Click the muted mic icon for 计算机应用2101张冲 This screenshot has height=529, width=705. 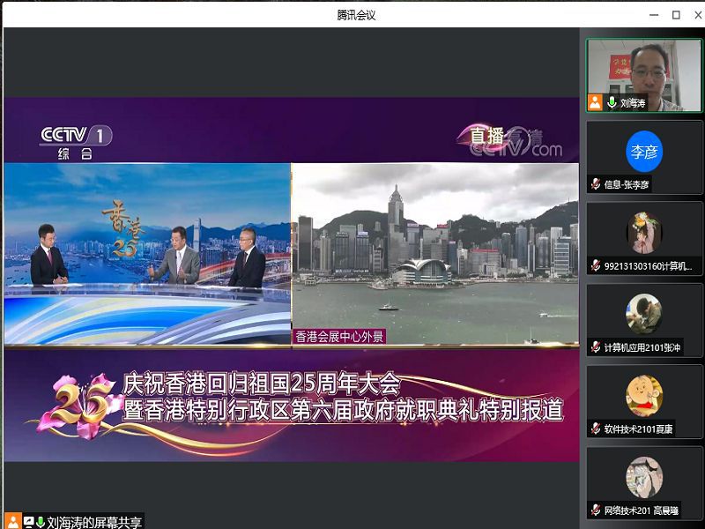click(x=597, y=347)
